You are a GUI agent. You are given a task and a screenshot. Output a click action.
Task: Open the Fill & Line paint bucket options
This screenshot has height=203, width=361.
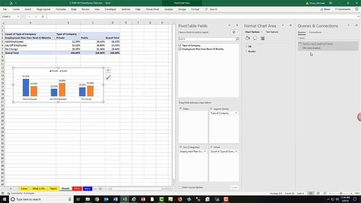click(248, 38)
